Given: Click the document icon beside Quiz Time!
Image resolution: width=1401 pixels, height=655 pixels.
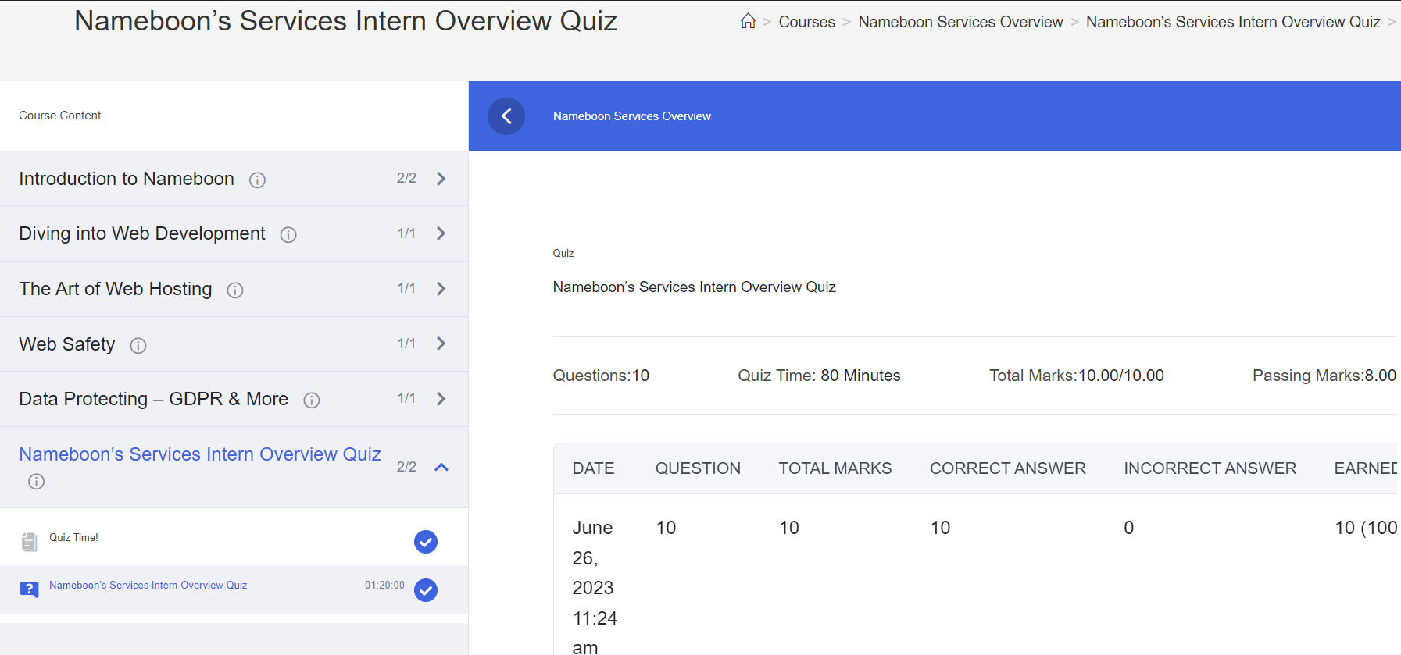Looking at the screenshot, I should (x=29, y=541).
